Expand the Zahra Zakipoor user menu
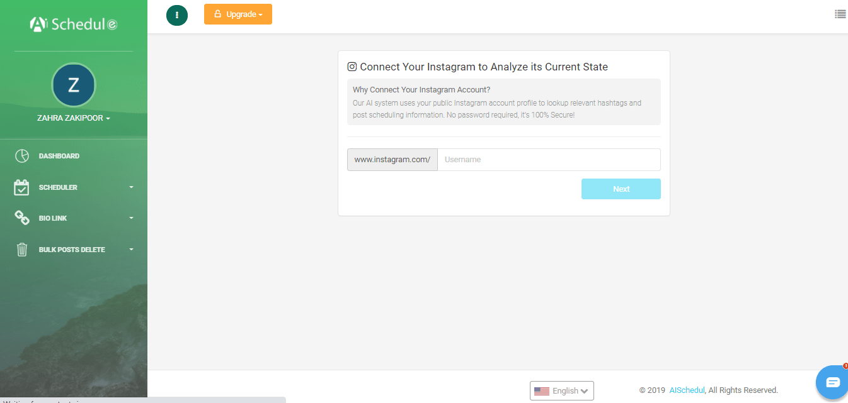 pos(74,118)
